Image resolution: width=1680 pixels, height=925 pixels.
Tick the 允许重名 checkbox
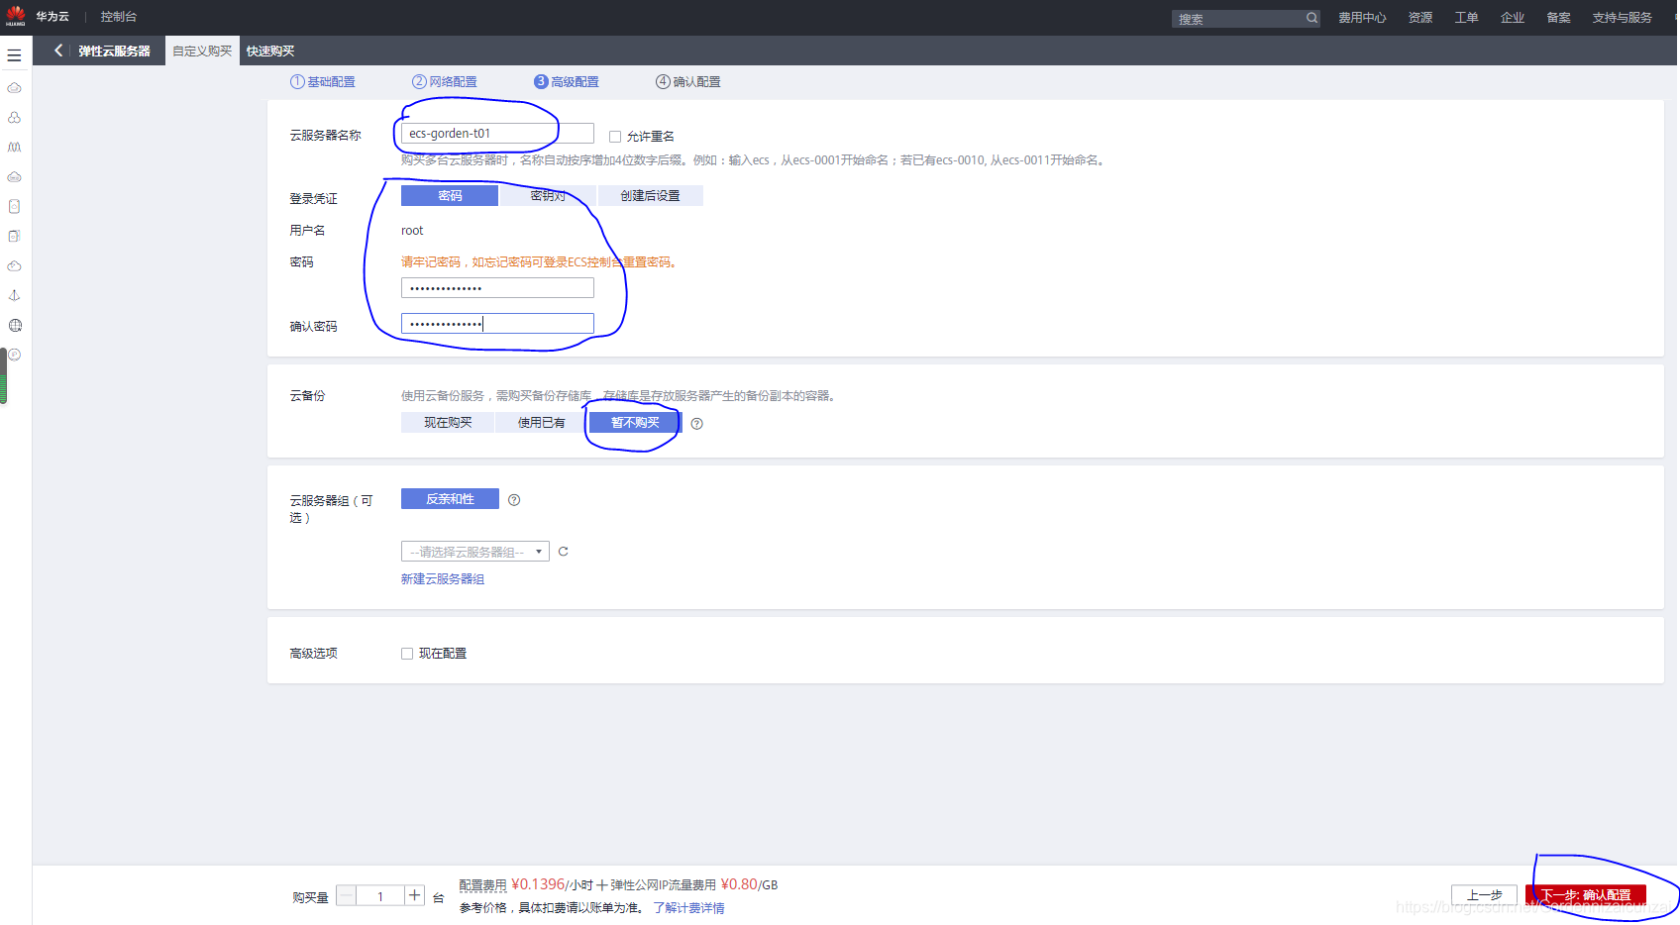615,137
